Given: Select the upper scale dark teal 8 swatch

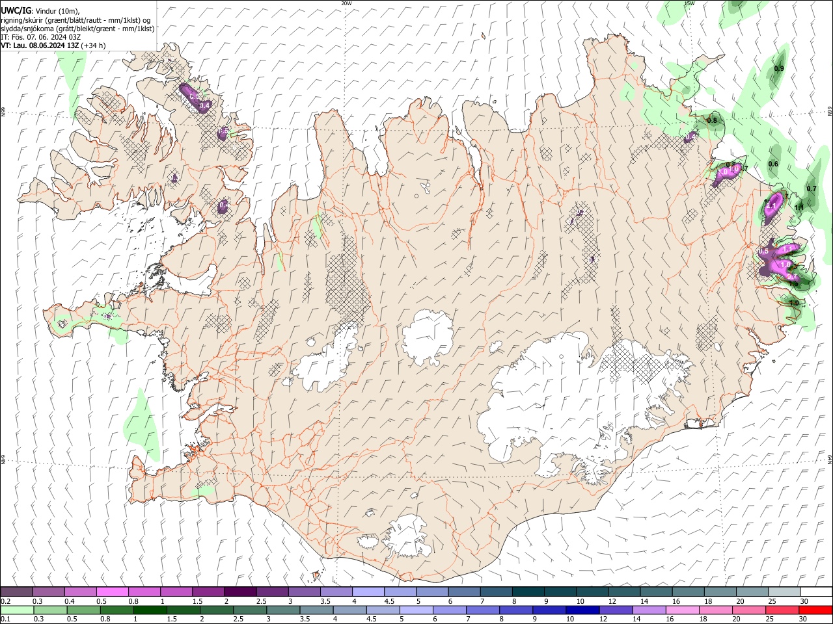Looking at the screenshot, I should pyautogui.click(x=528, y=591).
